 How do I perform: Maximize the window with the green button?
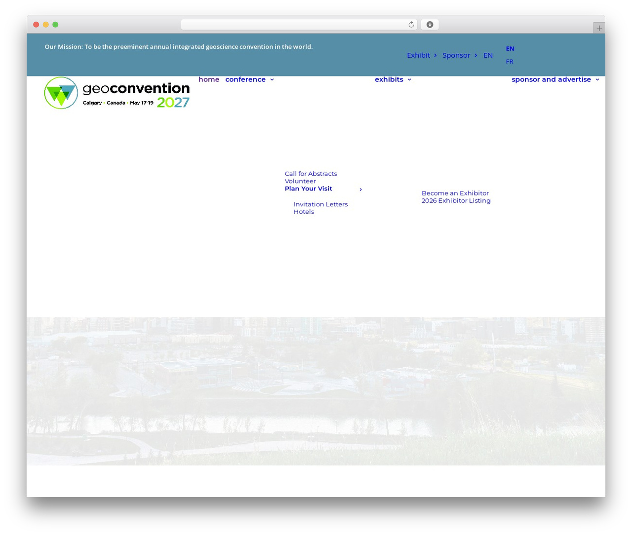55,25
